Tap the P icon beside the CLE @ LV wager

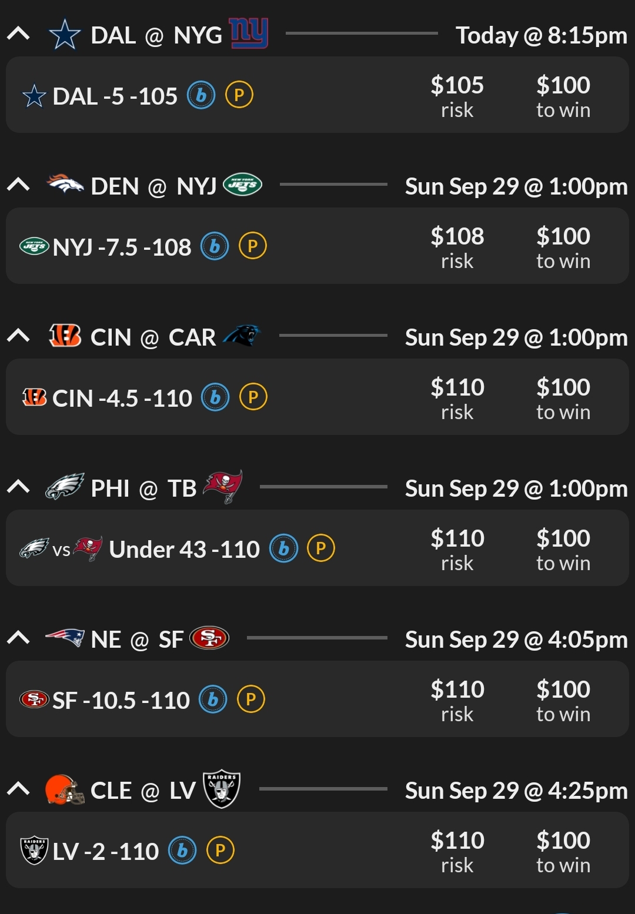tap(220, 849)
